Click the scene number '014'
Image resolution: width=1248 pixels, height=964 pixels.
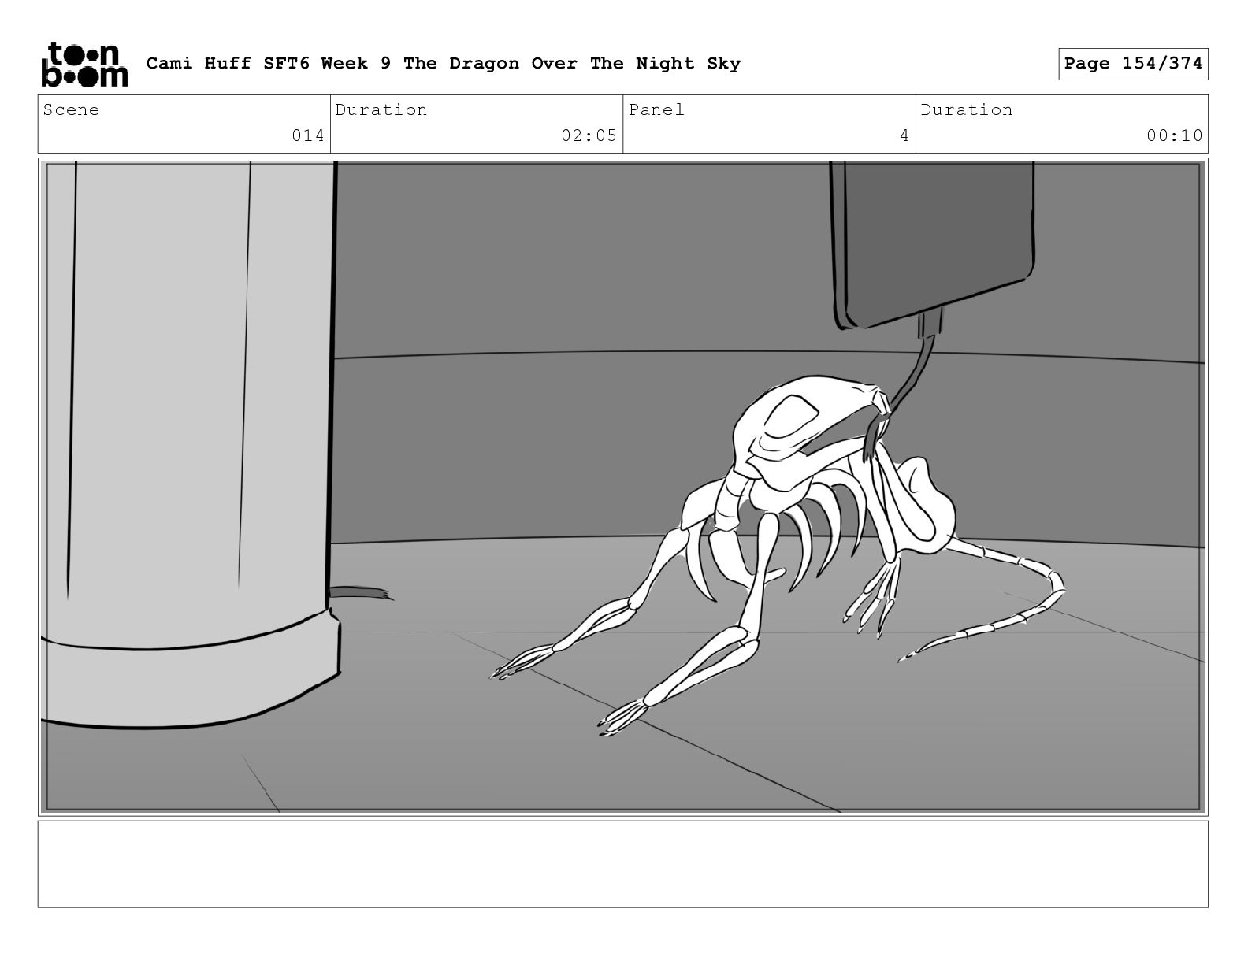(x=308, y=135)
